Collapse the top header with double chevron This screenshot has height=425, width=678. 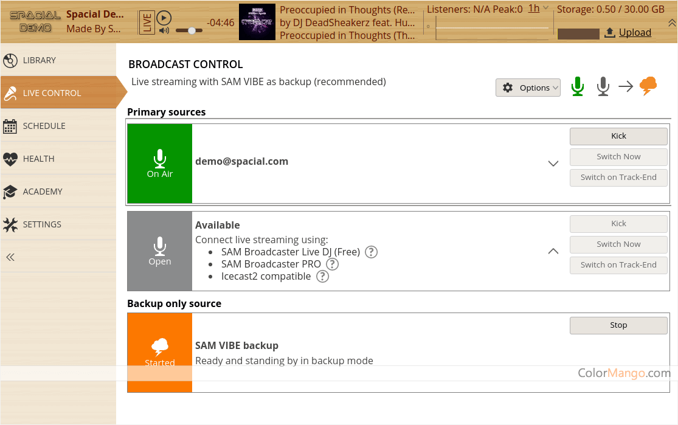[671, 22]
